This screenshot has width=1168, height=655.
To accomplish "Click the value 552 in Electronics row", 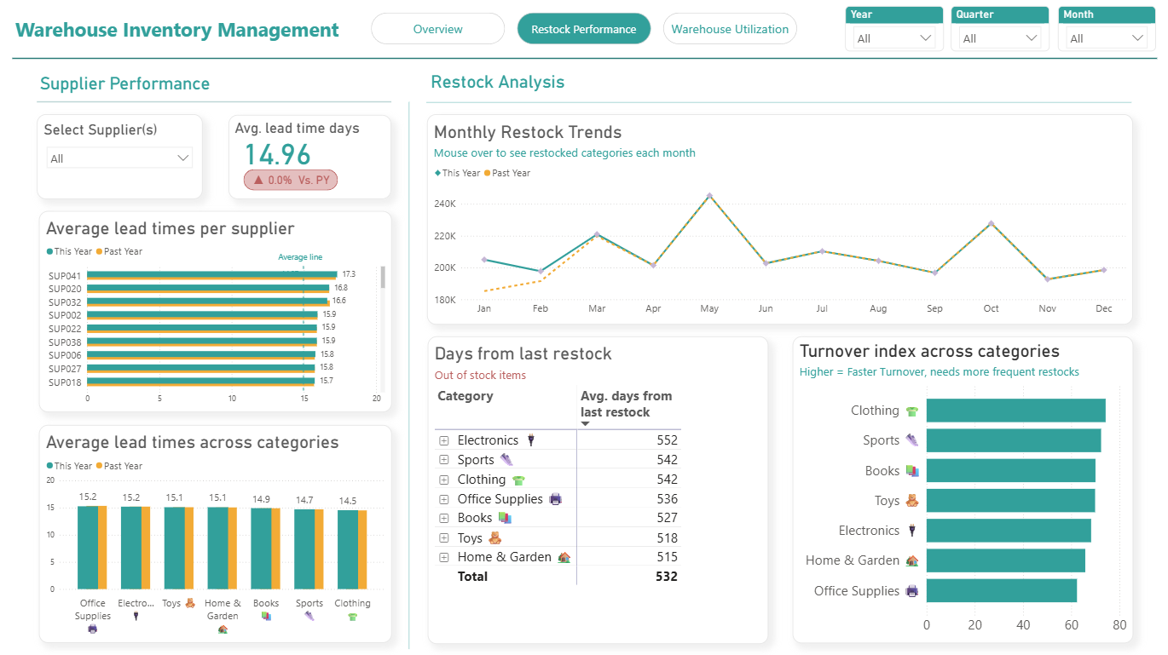I will coord(667,440).
